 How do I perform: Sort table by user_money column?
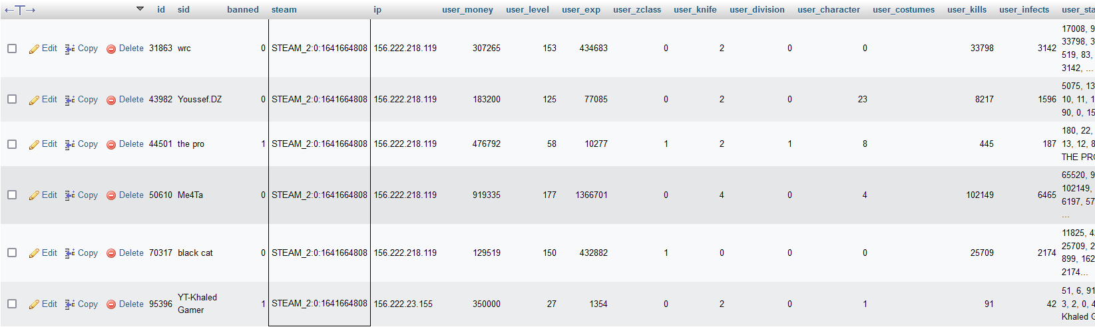(x=467, y=10)
